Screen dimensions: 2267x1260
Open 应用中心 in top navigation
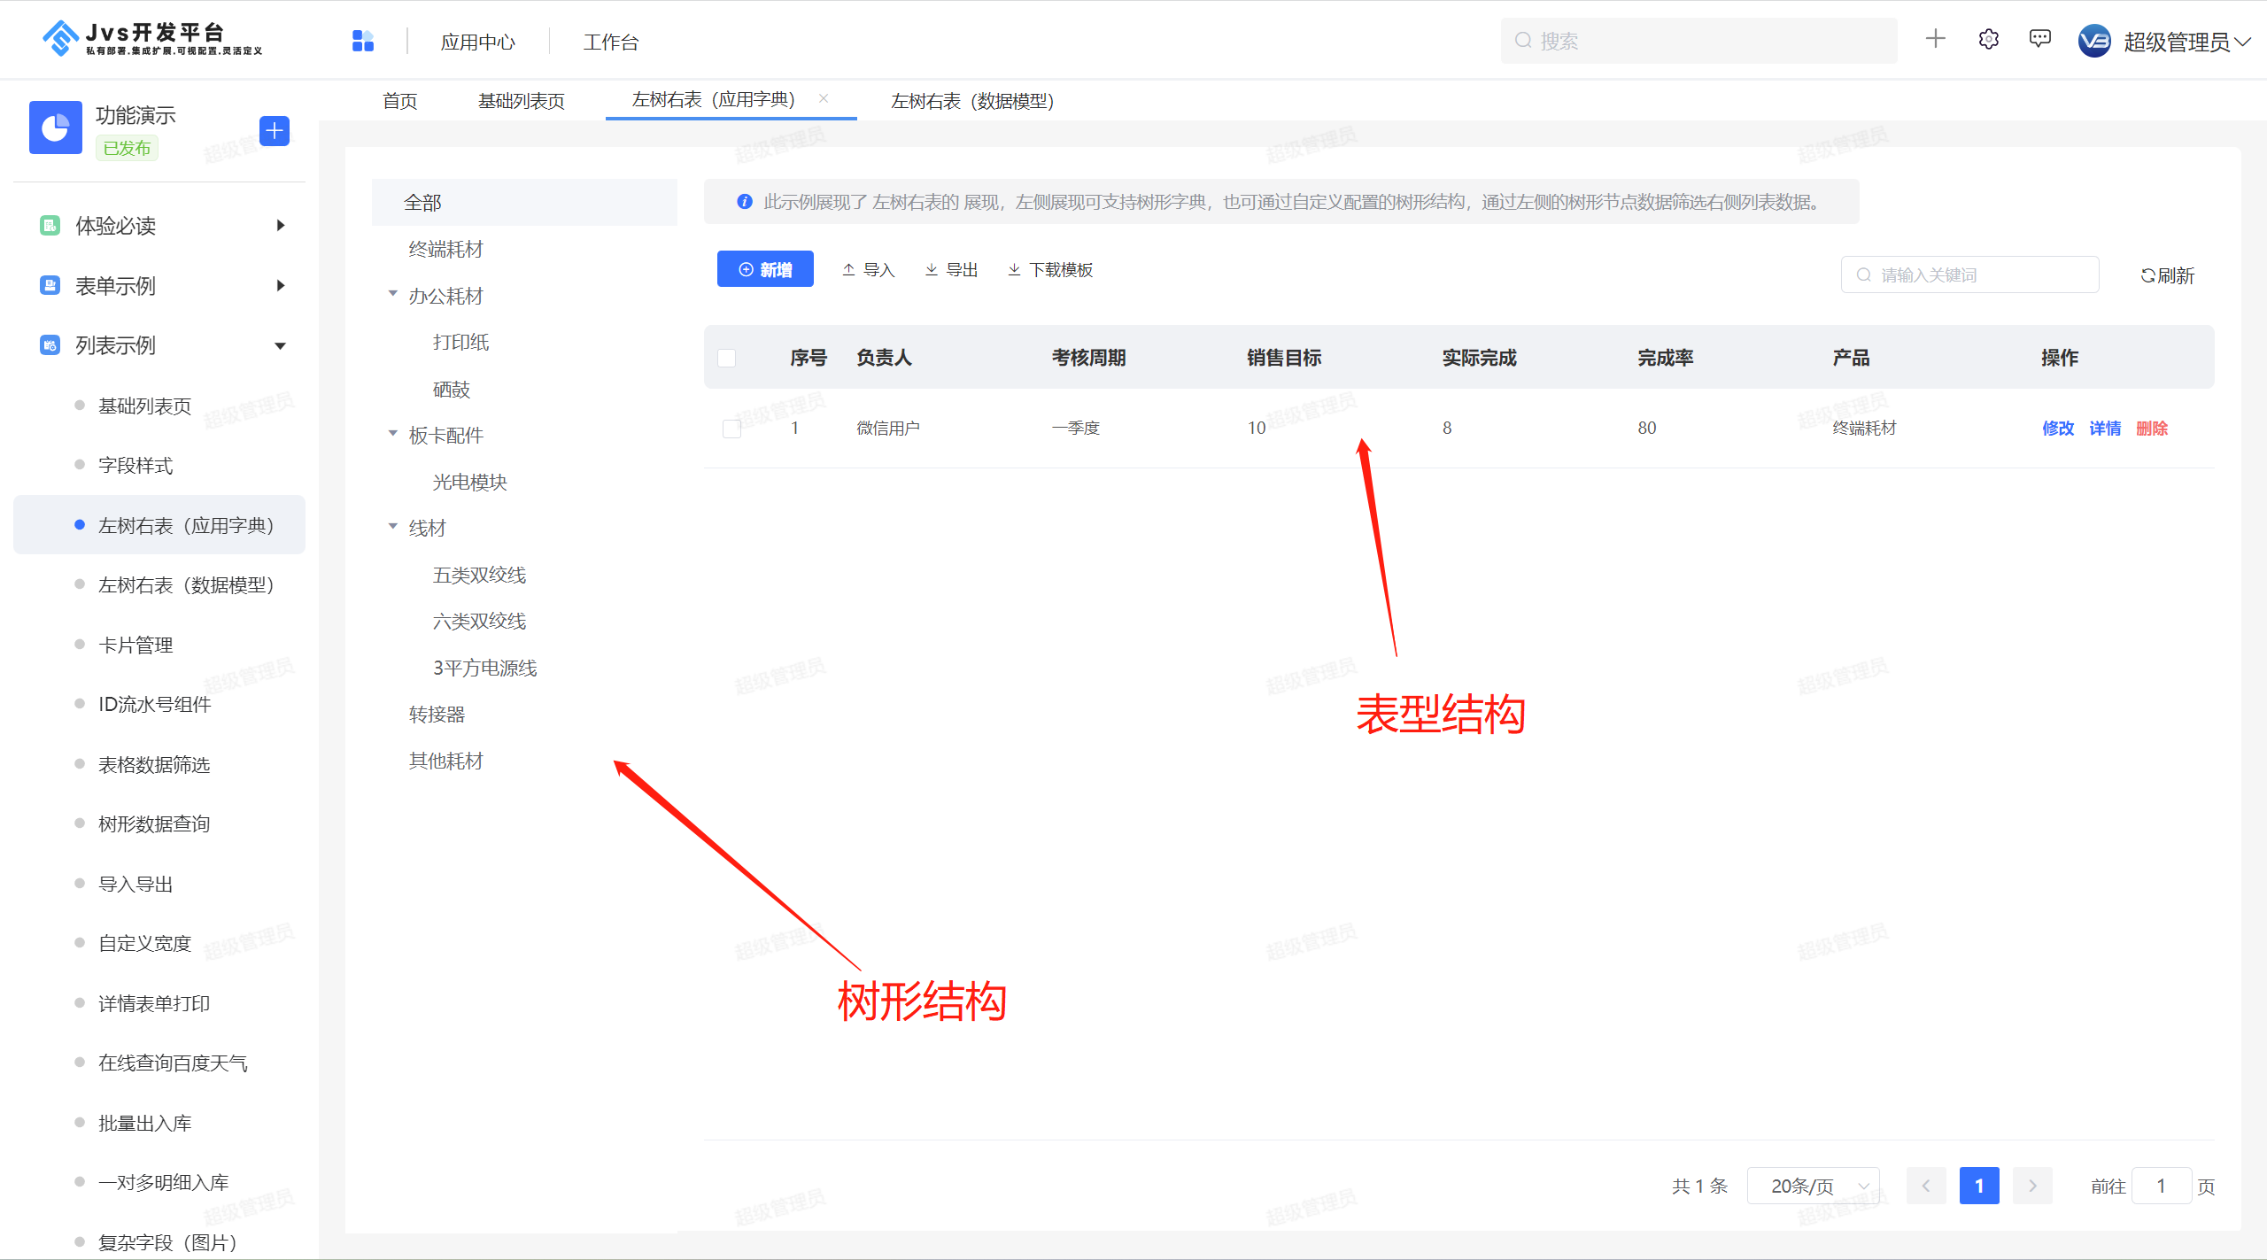click(478, 42)
